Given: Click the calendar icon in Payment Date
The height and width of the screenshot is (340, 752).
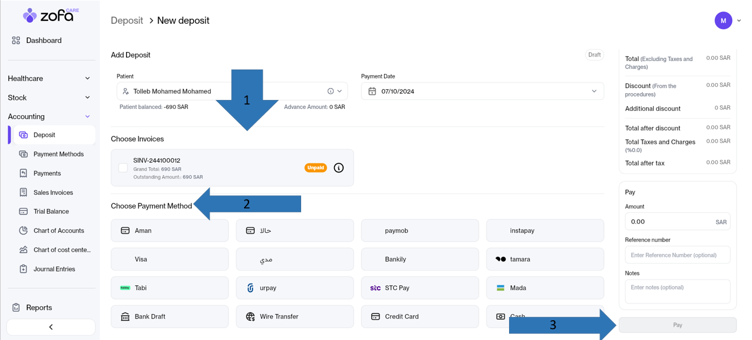Looking at the screenshot, I should (x=372, y=91).
